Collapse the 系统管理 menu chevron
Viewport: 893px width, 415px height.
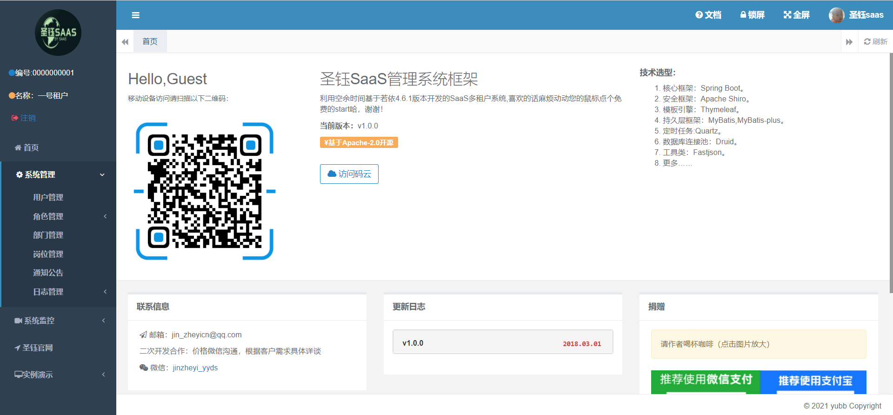click(x=102, y=175)
